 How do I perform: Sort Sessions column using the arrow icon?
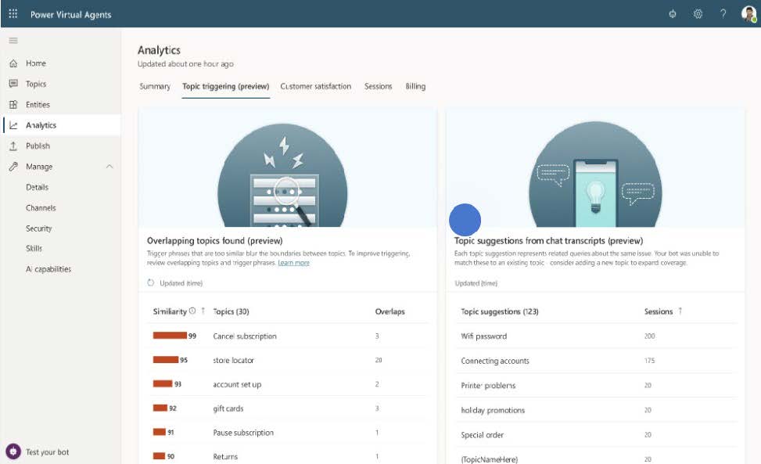click(680, 311)
